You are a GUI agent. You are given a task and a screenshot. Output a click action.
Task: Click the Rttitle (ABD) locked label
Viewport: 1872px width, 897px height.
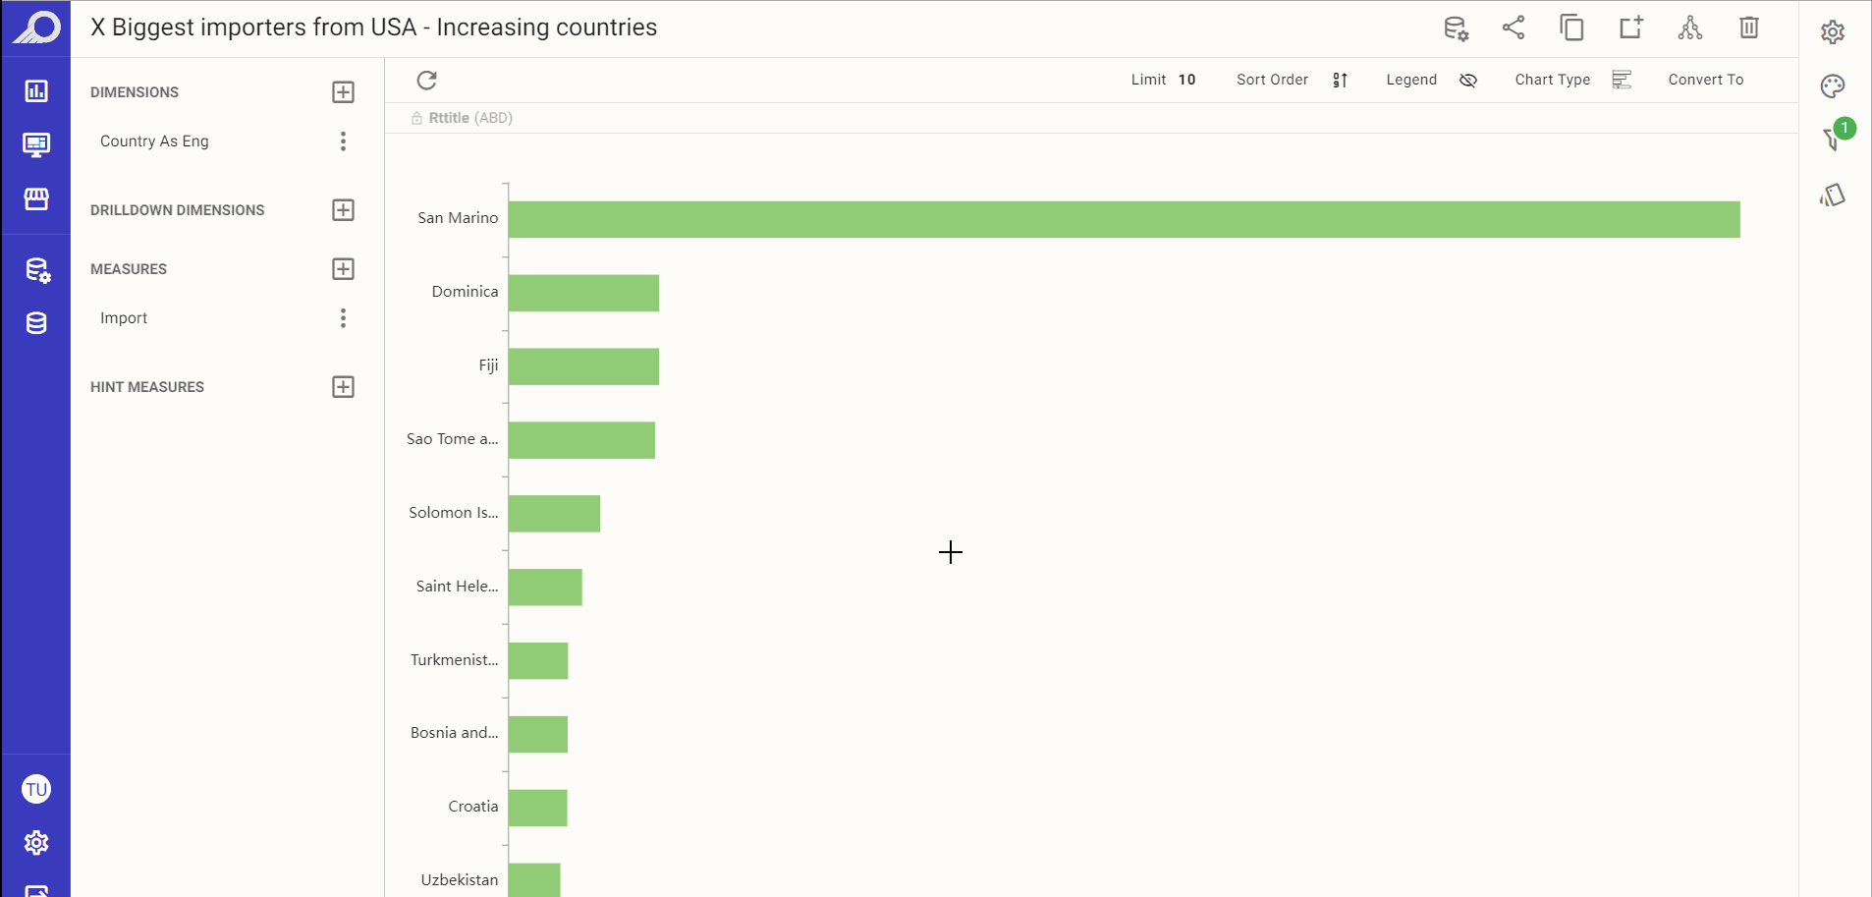click(x=462, y=118)
